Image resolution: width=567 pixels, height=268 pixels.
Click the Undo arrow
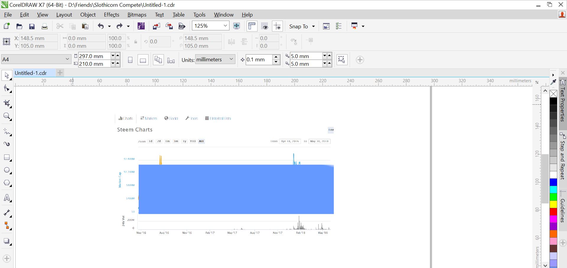pos(101,26)
